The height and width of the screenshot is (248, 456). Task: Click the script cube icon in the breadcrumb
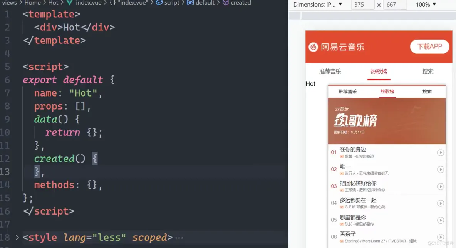159,3
